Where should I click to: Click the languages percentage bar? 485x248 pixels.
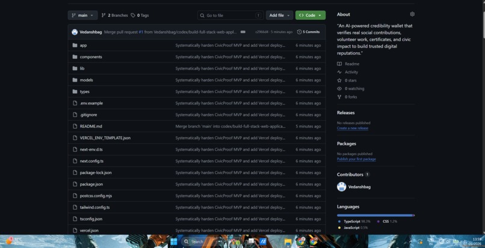(376, 216)
